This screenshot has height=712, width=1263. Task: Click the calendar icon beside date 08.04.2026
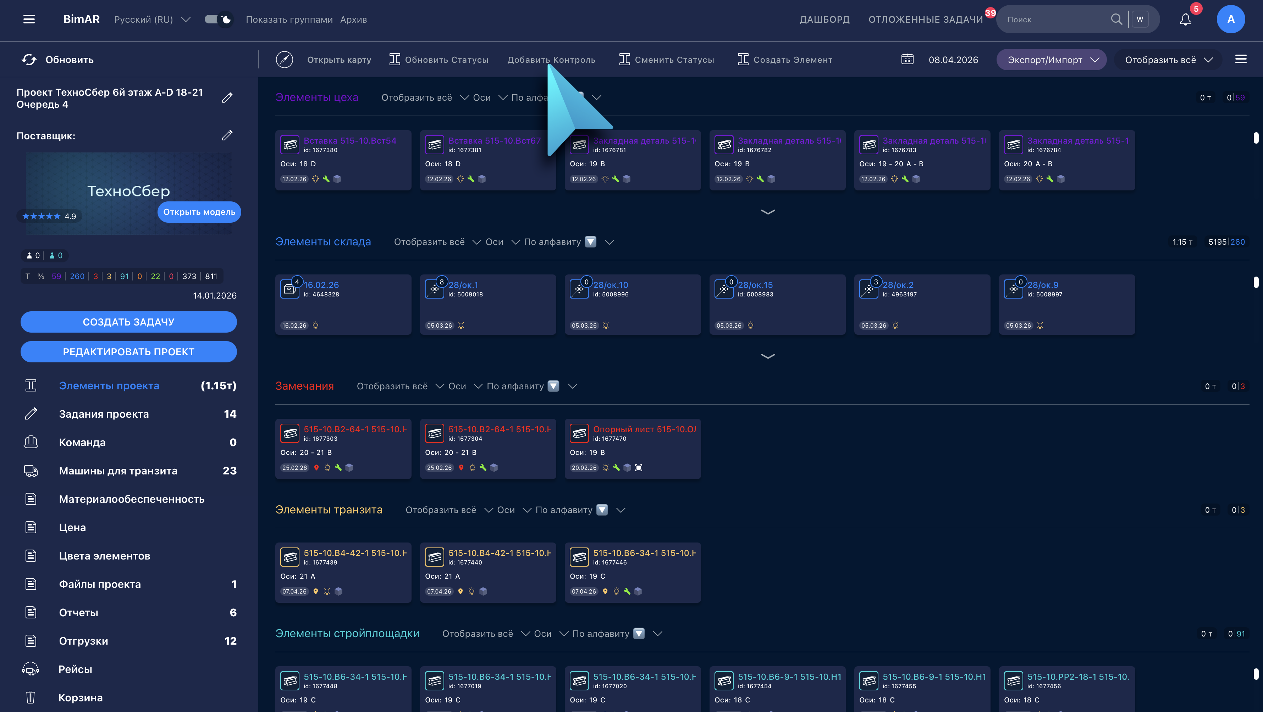[x=908, y=59]
